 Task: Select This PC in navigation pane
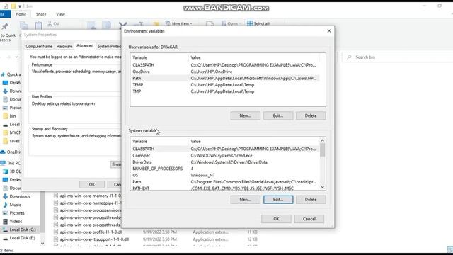(11, 163)
